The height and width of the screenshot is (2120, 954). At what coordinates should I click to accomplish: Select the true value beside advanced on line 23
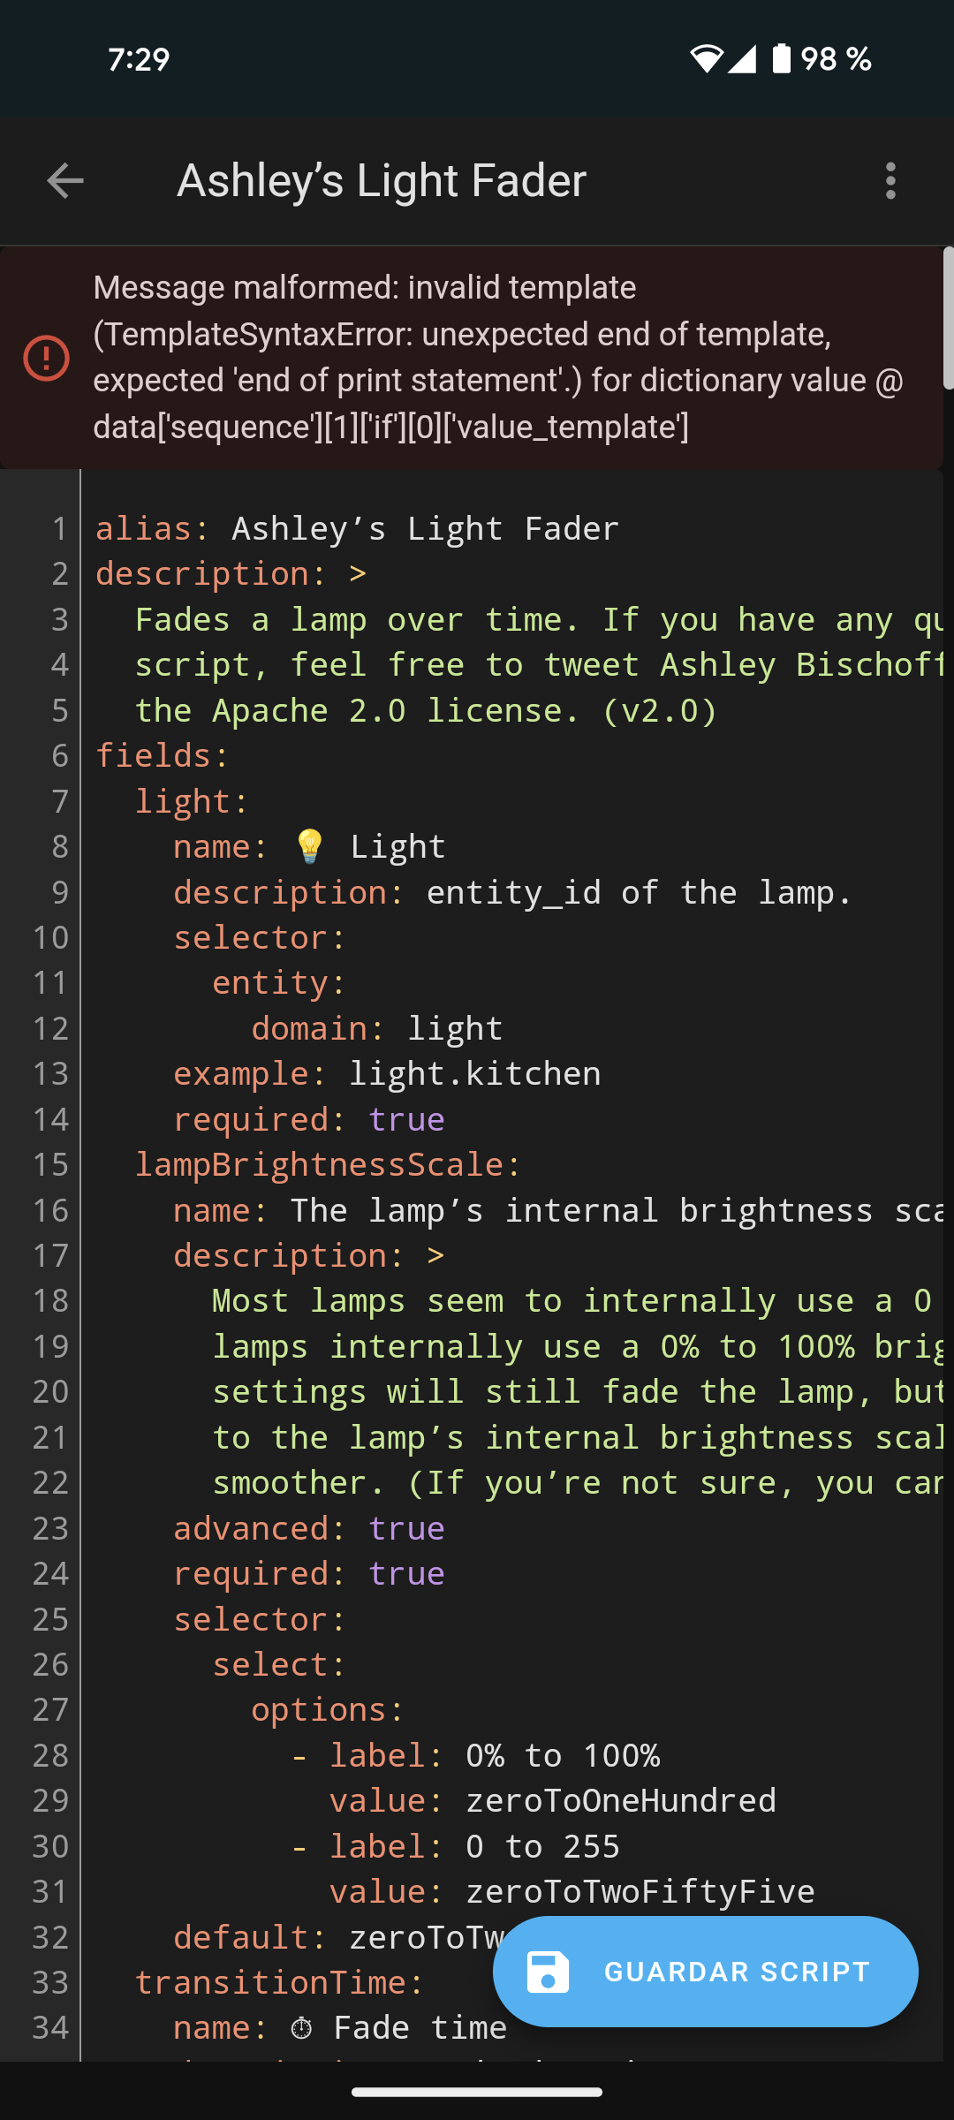coord(406,1528)
